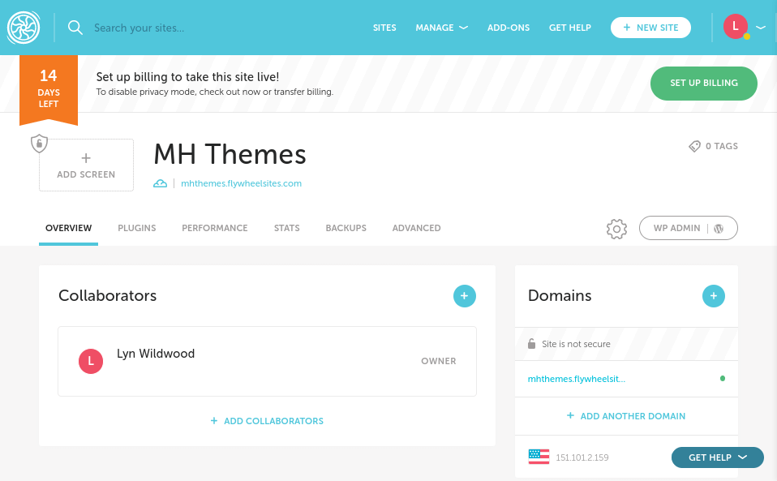Click the 'To disable privacy mode' notice text

pos(215,92)
